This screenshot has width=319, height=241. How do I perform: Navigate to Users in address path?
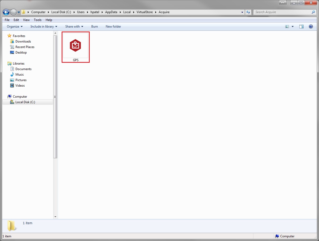coord(81,12)
